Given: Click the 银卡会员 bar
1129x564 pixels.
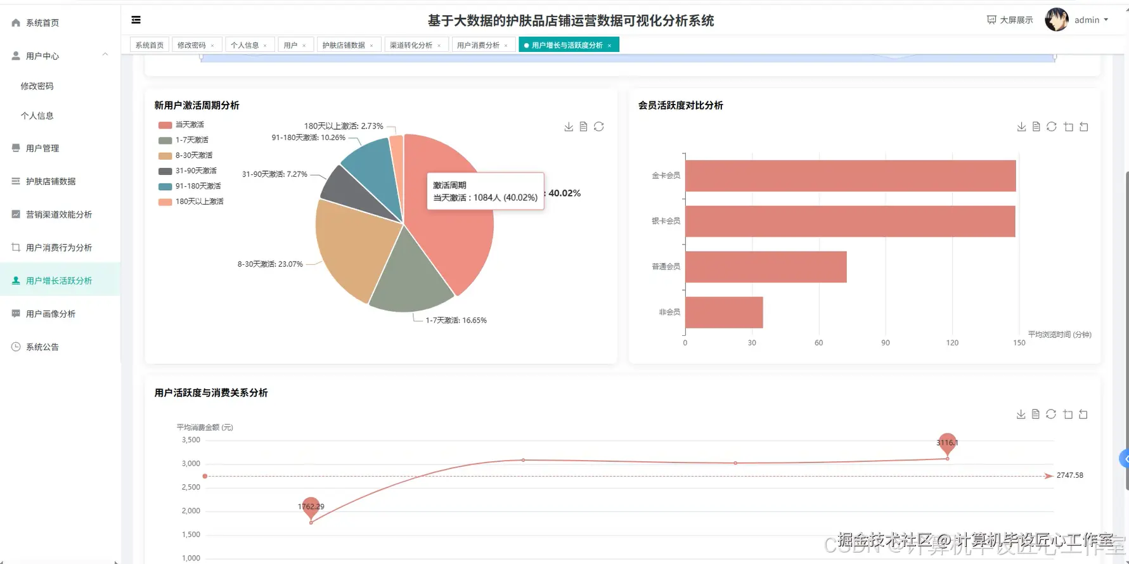Looking at the screenshot, I should (x=850, y=221).
